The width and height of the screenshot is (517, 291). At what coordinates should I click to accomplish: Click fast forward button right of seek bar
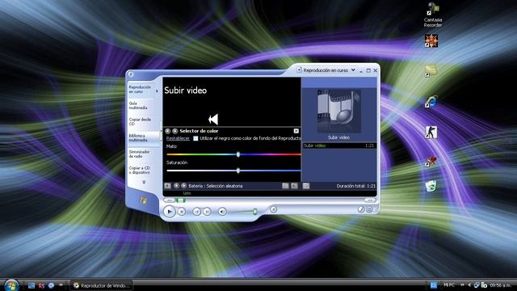(x=370, y=200)
